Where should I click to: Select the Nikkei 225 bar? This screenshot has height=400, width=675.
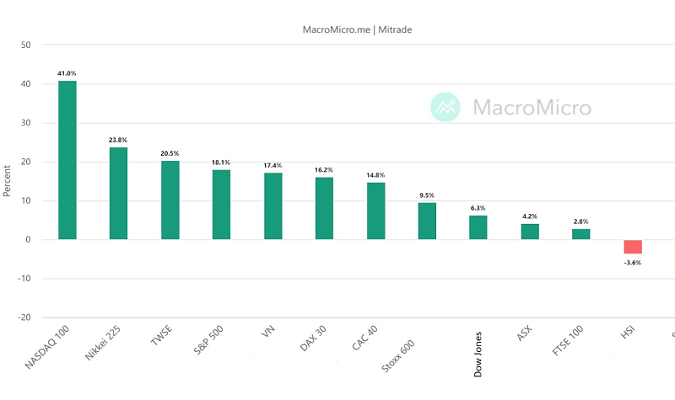point(118,194)
